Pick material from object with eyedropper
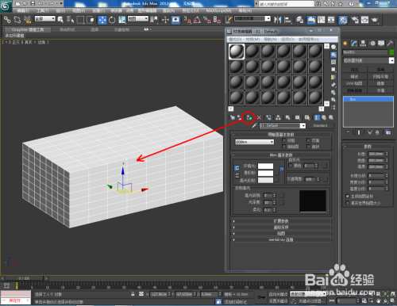397x306 pixels. pyautogui.click(x=254, y=125)
